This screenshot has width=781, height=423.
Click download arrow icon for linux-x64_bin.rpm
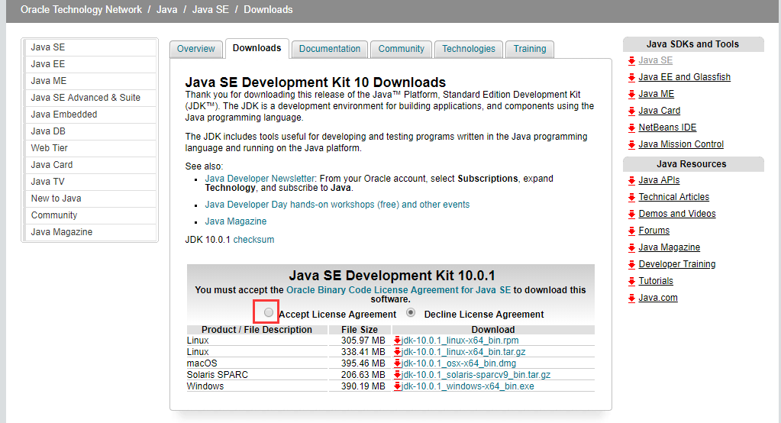coord(398,341)
